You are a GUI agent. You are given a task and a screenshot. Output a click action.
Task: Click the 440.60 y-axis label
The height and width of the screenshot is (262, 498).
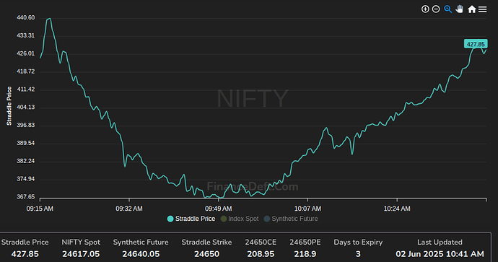click(26, 18)
